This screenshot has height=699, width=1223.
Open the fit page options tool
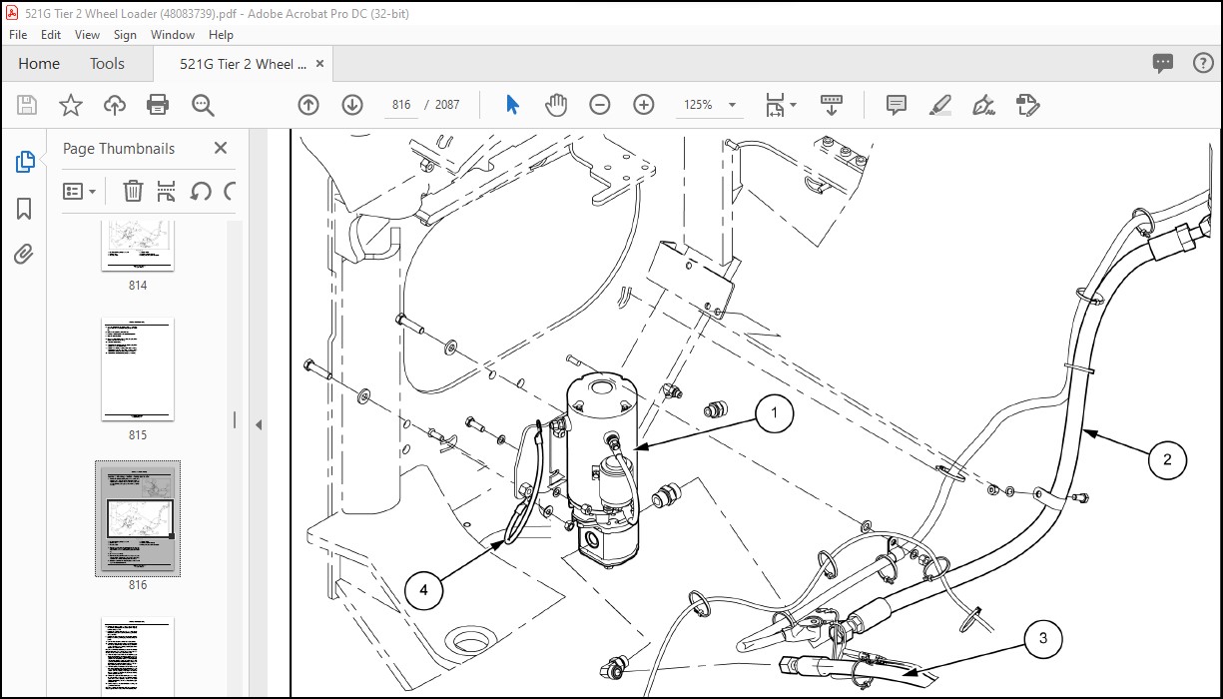pyautogui.click(x=776, y=105)
